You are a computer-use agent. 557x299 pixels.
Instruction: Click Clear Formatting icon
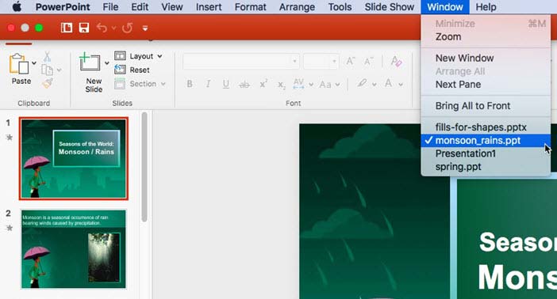point(396,61)
